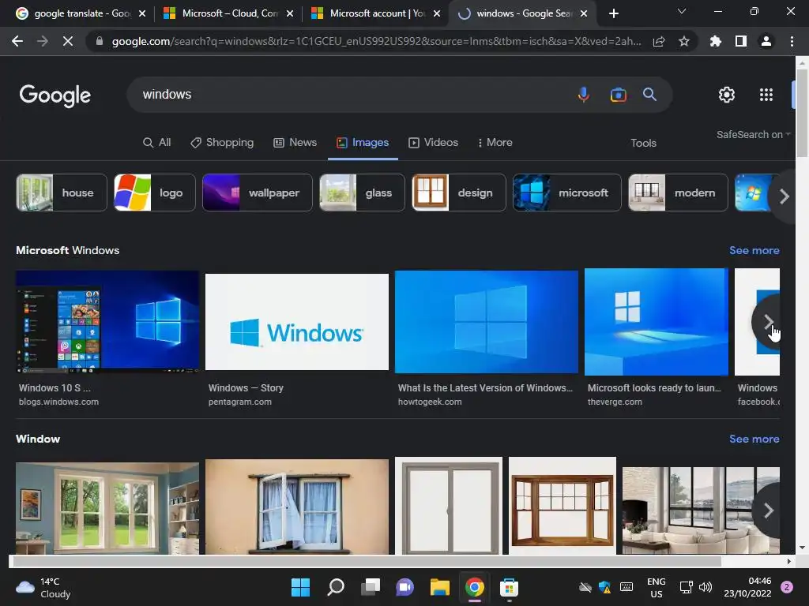Open weather widget showing 14°C Cloudy

coord(43,588)
